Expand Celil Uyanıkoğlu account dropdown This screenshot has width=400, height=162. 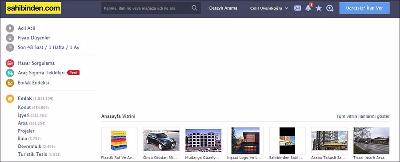tap(269, 8)
